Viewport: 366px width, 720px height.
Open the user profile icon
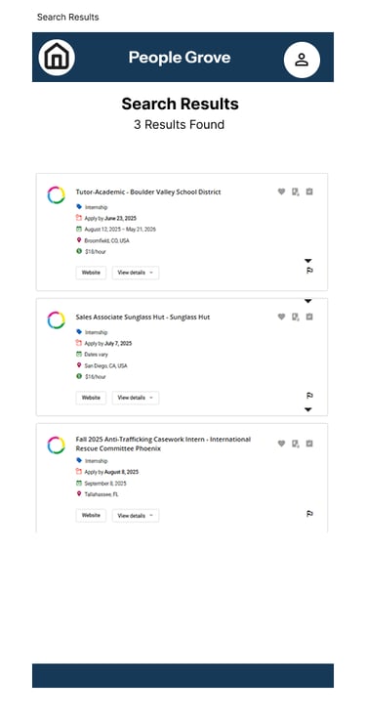[302, 60]
